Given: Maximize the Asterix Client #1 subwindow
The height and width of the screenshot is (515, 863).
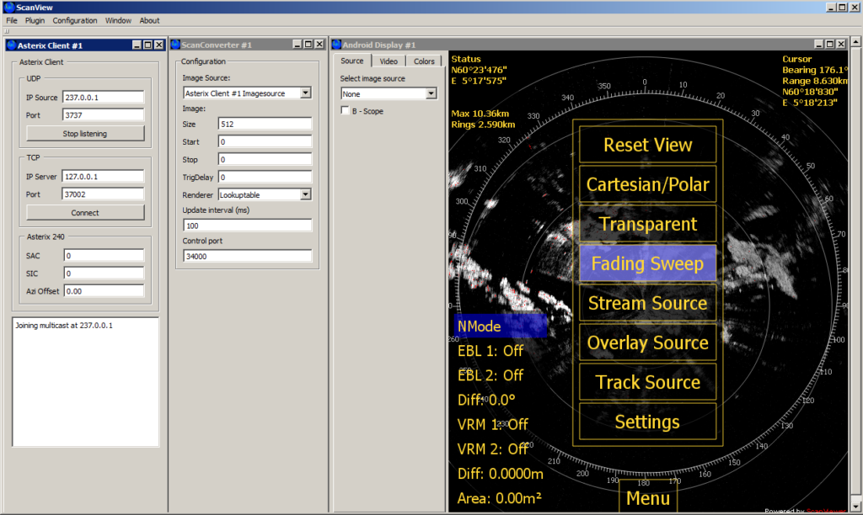Looking at the screenshot, I should 147,45.
